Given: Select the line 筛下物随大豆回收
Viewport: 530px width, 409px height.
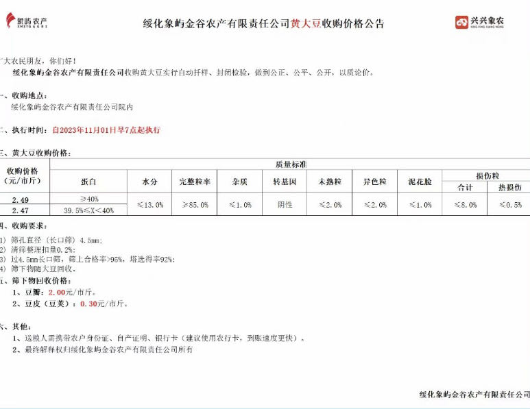Looking at the screenshot, I should pos(38,269).
